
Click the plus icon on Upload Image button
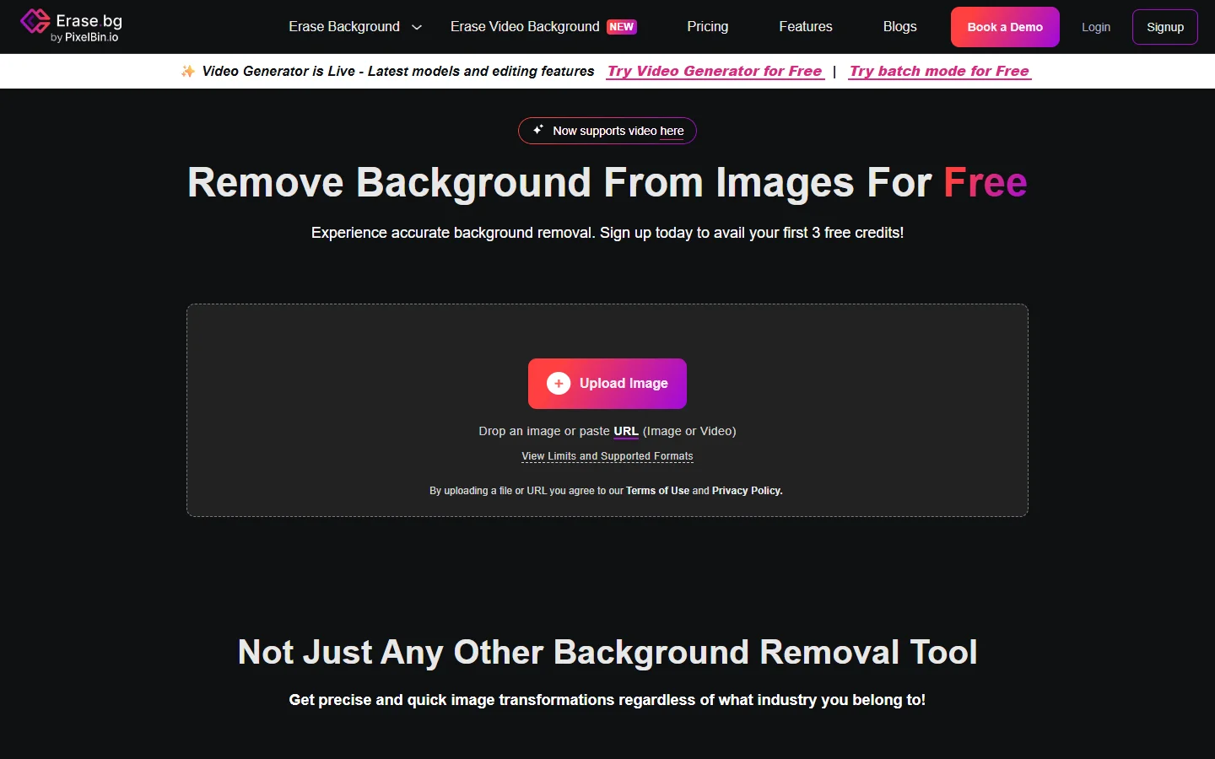[558, 383]
